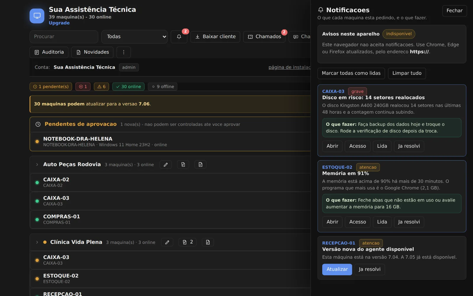473x296 pixels.
Task: Click Abrir on the ESTOQUE-02 memory notification
Action: click(x=332, y=222)
